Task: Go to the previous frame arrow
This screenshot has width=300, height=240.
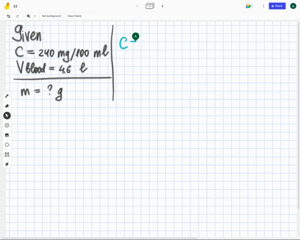Action: [x=137, y=6]
